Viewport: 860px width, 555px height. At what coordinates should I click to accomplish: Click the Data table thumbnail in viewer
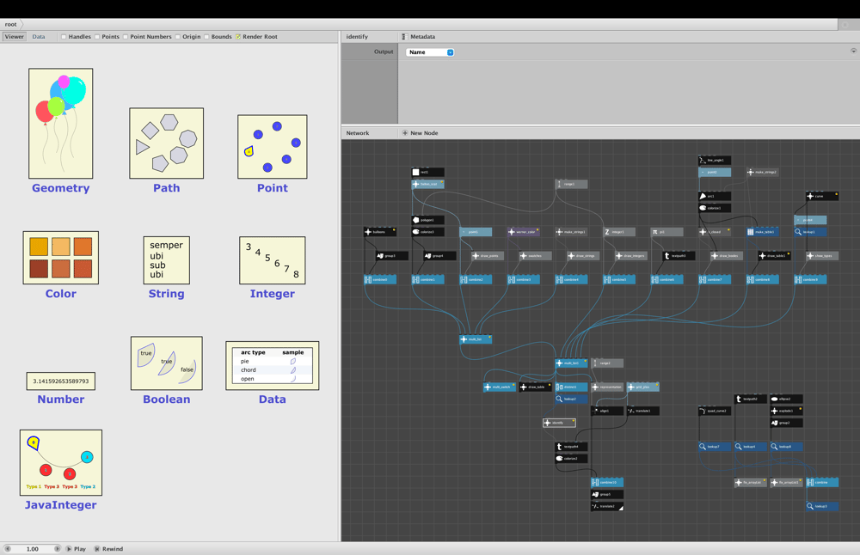(273, 366)
